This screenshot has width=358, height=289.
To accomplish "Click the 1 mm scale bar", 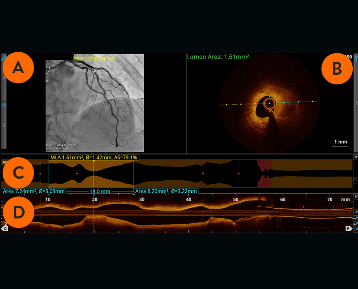I will 340,143.
